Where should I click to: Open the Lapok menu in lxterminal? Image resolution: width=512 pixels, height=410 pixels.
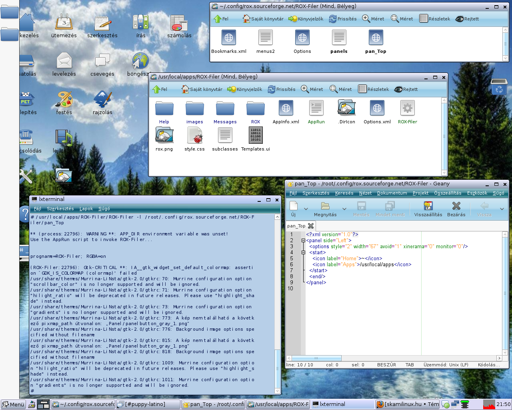click(86, 209)
